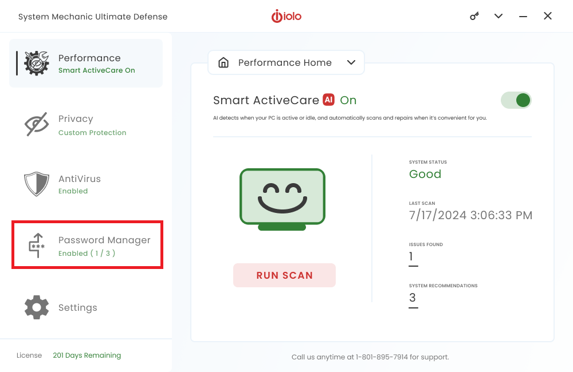Click the Password Manager asterisk icon
Viewport: 573px width, 372px height.
(x=37, y=246)
